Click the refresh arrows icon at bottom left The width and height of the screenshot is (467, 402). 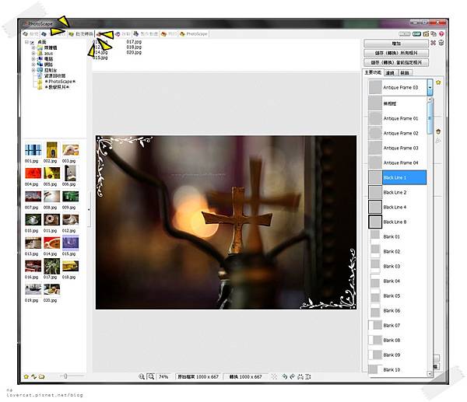(x=33, y=376)
